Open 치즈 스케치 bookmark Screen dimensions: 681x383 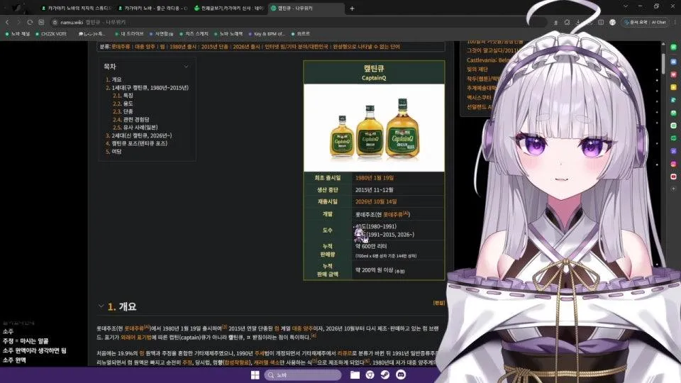[x=194, y=34]
